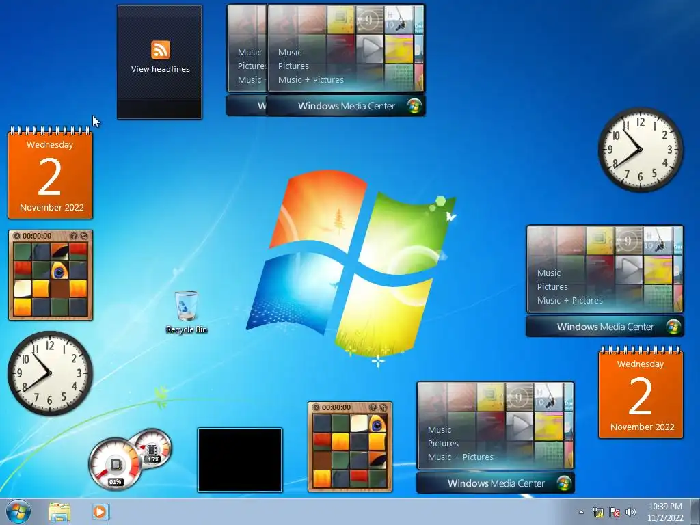Click the Windows logo on the bottom Media Center gadget

[564, 483]
